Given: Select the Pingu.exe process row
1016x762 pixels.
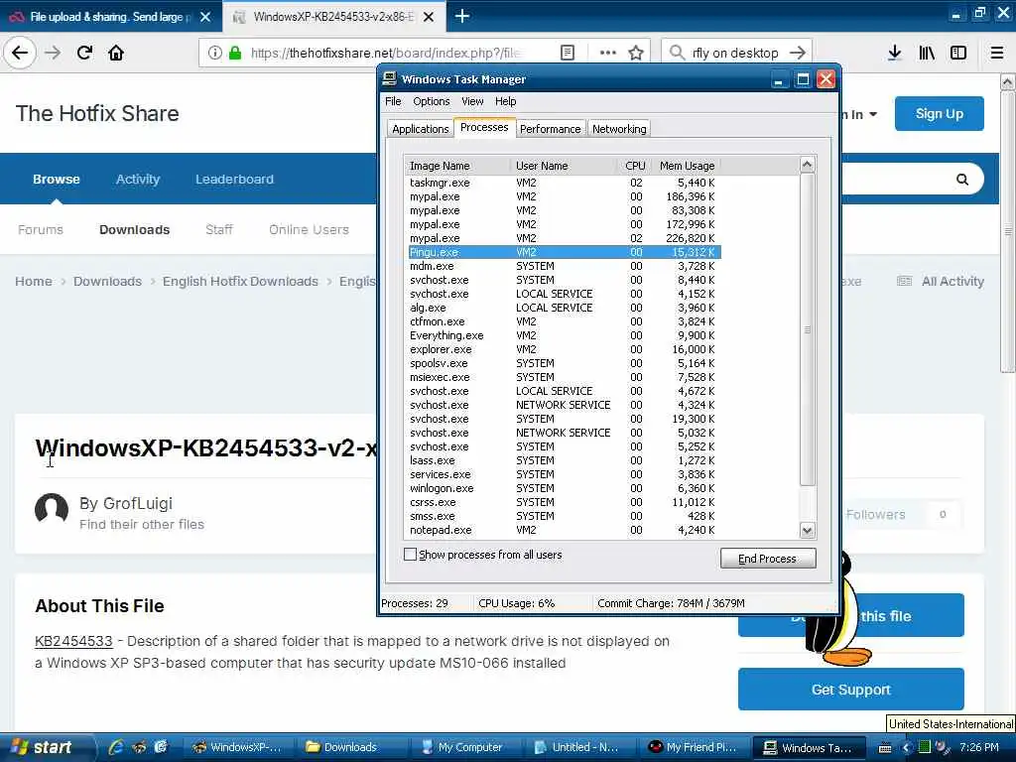Looking at the screenshot, I should point(564,252).
